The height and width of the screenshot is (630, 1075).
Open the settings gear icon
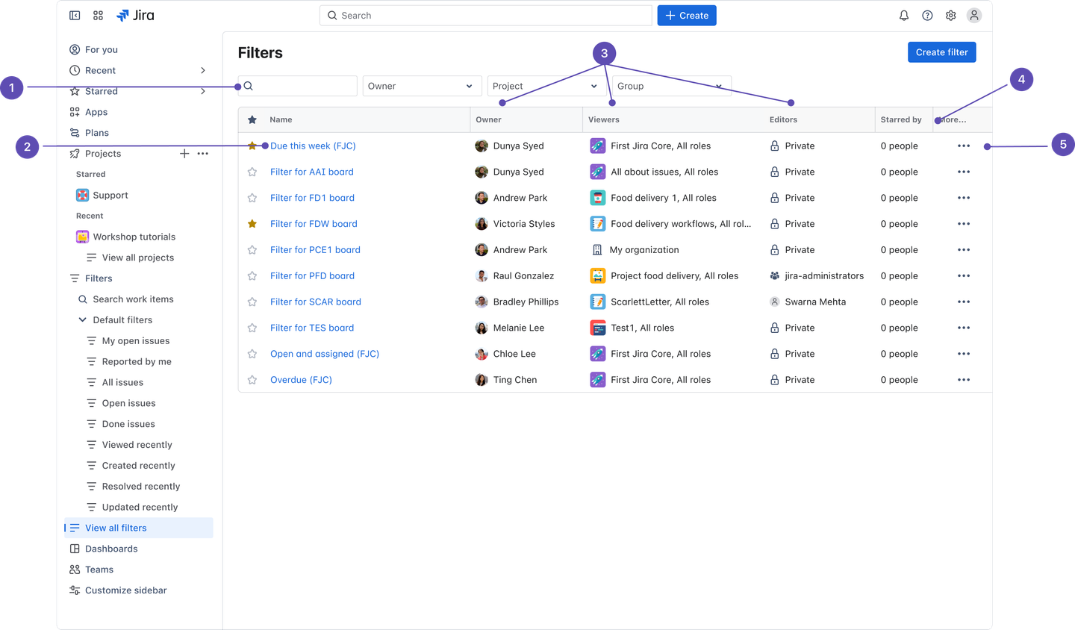pyautogui.click(x=950, y=16)
